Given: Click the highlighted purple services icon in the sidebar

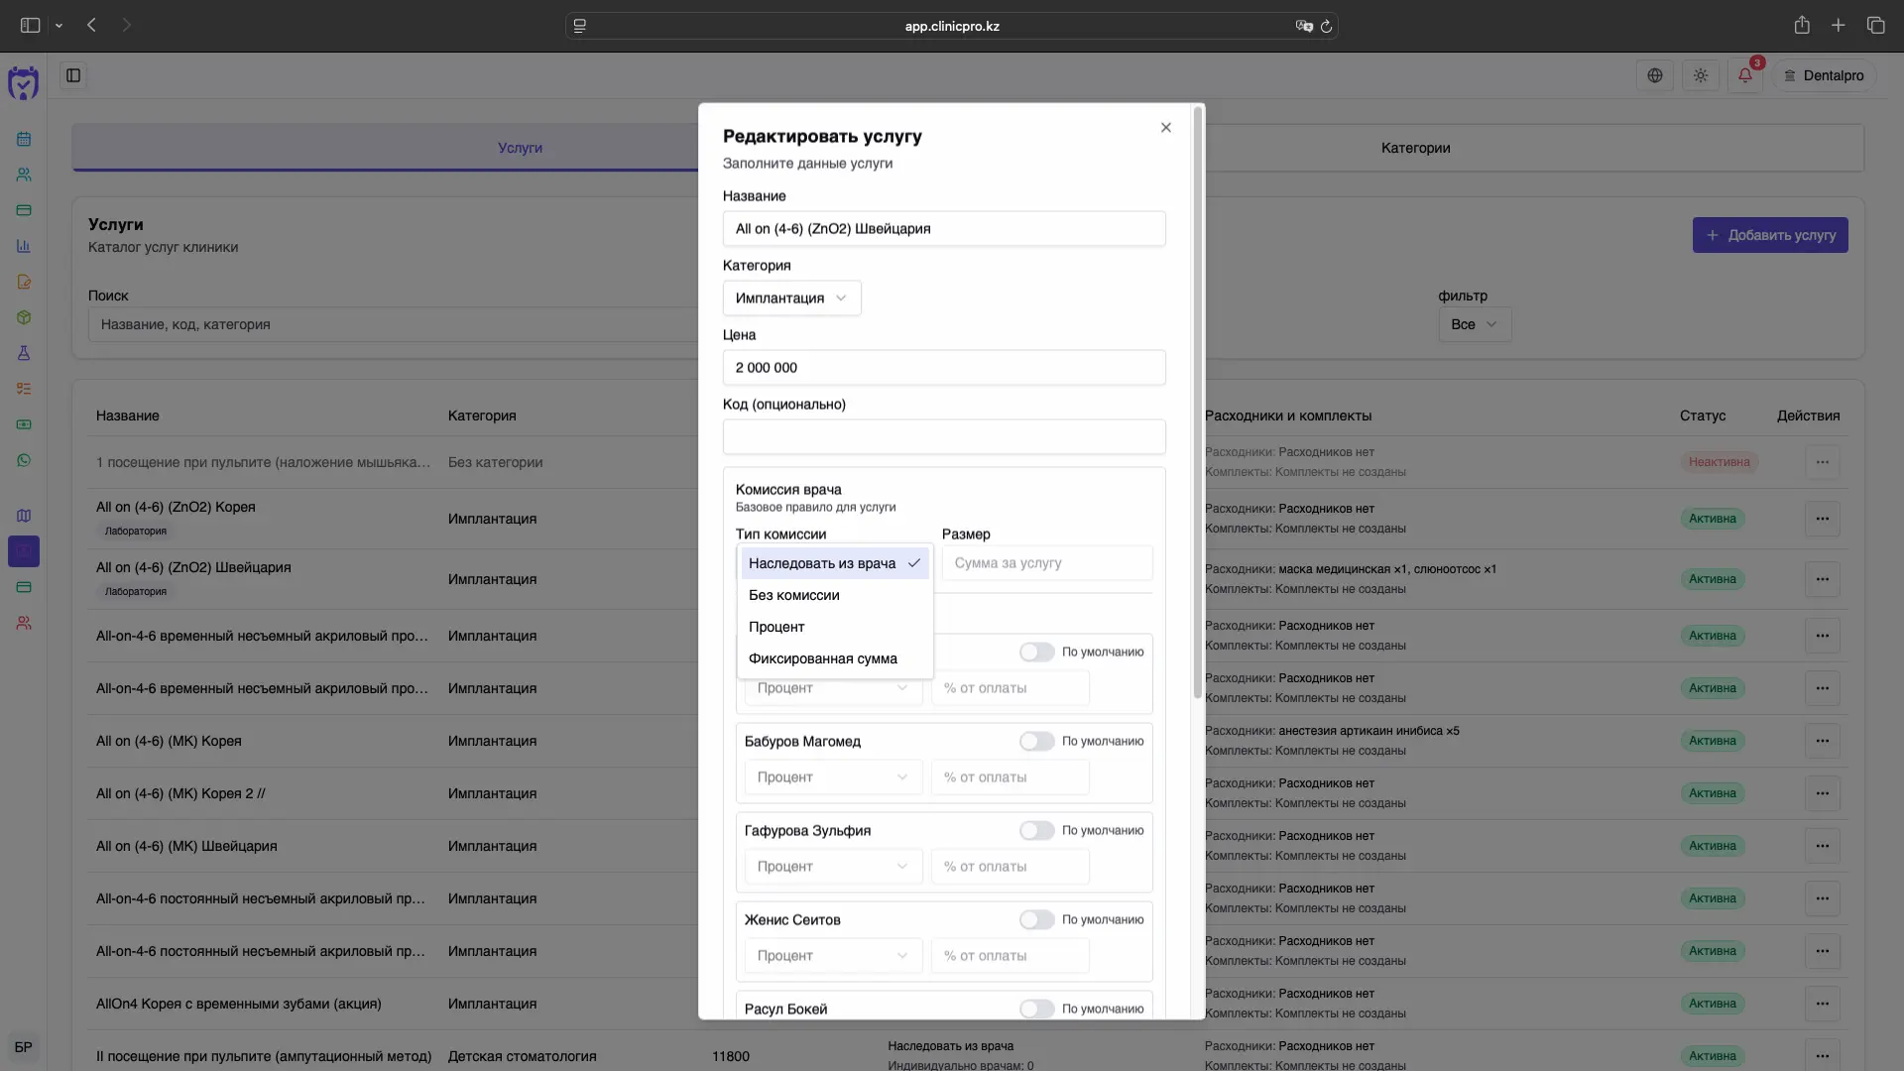Looking at the screenshot, I should pyautogui.click(x=24, y=551).
